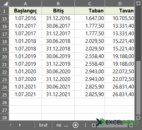Click vertical scrollbar down arrow
This screenshot has width=142, height=130.
pyautogui.click(x=138, y=118)
